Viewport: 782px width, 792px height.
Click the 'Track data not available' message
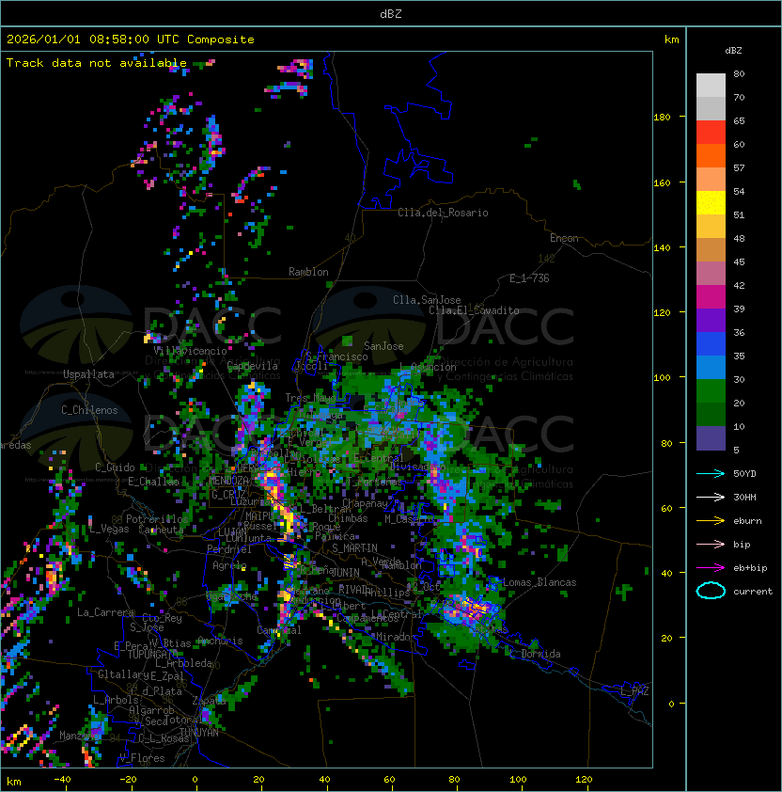click(97, 63)
